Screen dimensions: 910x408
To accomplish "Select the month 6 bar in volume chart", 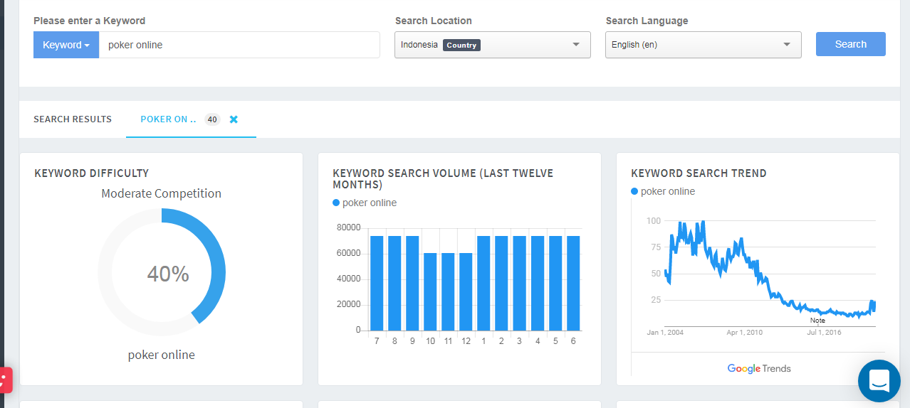I will (x=573, y=283).
